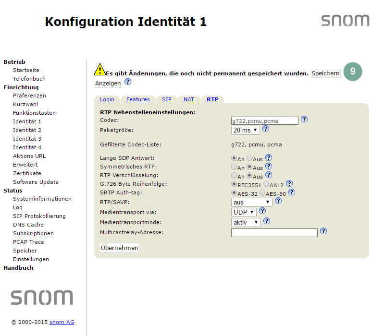This screenshot has height=336, width=384.
Task: Click the Übernehmen button
Action: click(x=119, y=248)
